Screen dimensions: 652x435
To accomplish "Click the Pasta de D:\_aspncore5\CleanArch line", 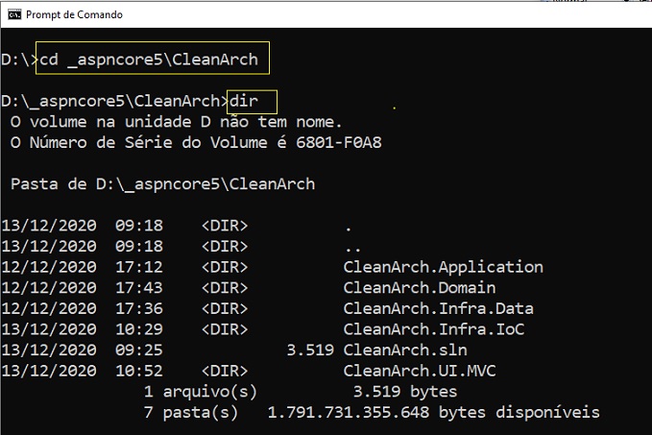I will point(162,183).
